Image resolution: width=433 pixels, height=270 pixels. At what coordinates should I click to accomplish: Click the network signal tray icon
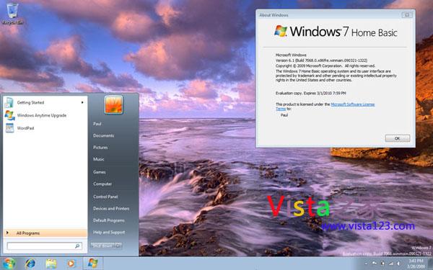coord(391,264)
